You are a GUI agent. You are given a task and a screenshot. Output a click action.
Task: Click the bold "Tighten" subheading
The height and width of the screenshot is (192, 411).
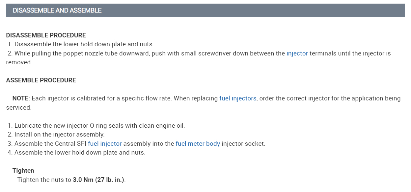tap(23, 170)
